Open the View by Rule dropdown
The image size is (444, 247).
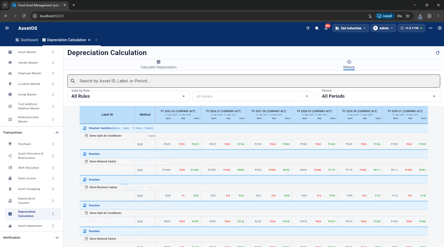pyautogui.click(x=128, y=96)
